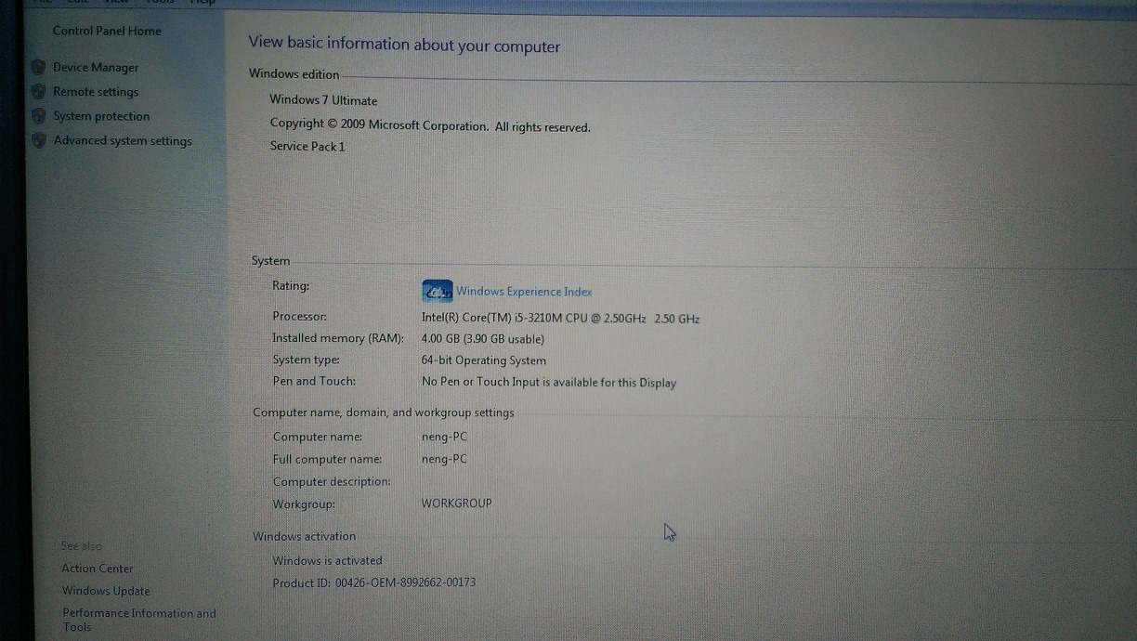Click the System type label
This screenshot has height=641, width=1137.
click(x=307, y=360)
